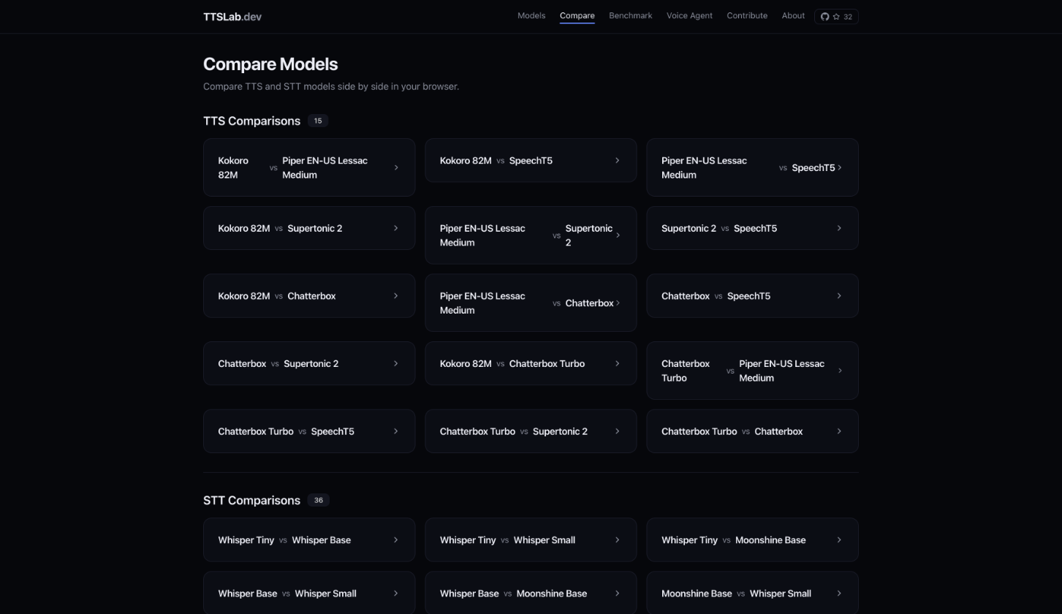Viewport: 1062px width, 614px height.
Task: Click the arrow on "Kokoro 82M vs Supertonic 2" card
Action: (x=395, y=228)
